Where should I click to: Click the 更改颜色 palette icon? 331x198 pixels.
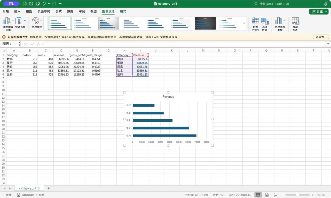coord(35,21)
